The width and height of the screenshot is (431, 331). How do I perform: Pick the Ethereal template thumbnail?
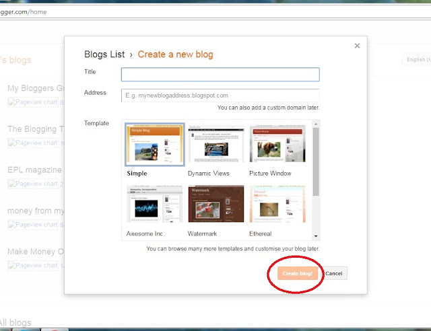coord(277,204)
